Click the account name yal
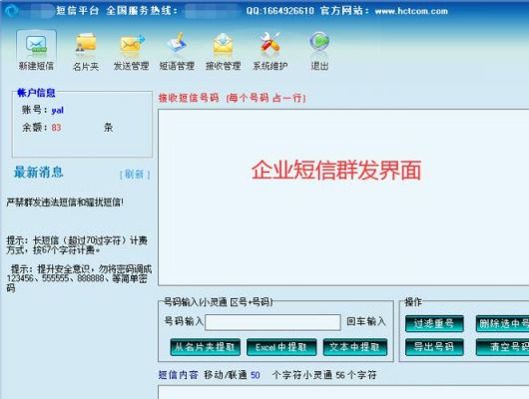The image size is (529, 399). click(57, 110)
